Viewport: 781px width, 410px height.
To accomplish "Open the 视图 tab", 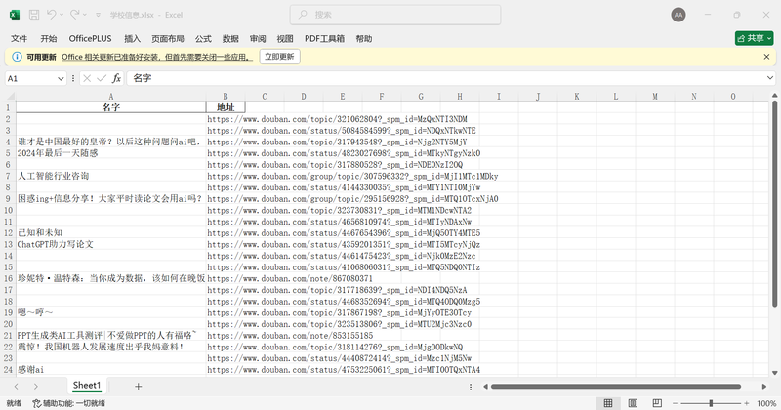I will (285, 38).
